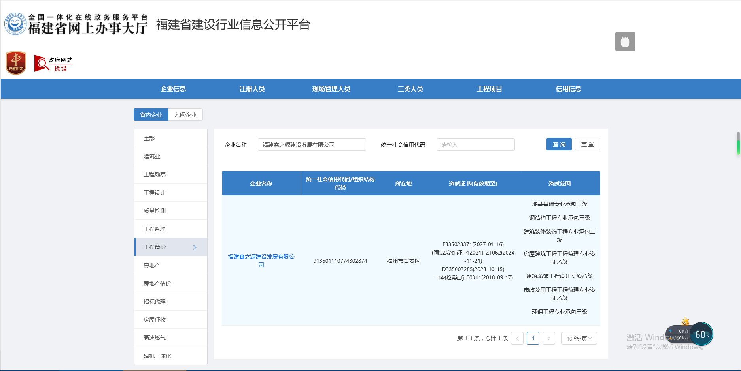
Task: Open the 注册人员 navigation tab
Action: [x=252, y=89]
